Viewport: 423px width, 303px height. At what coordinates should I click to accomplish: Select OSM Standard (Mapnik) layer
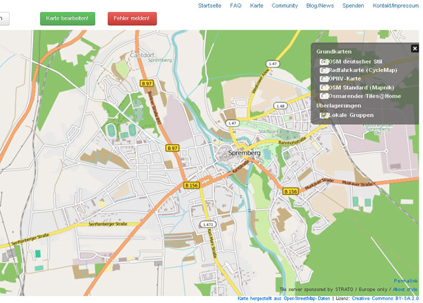325,87
